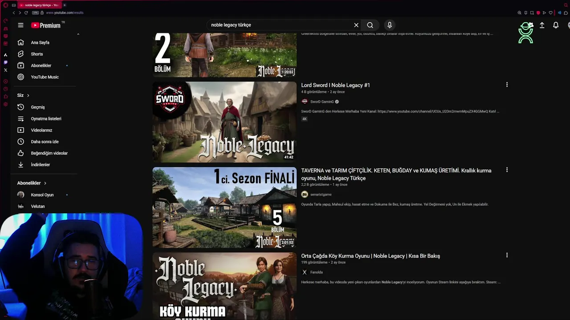
Task: Open Lord Sword I Noble Legacy #1 title
Action: click(335, 85)
